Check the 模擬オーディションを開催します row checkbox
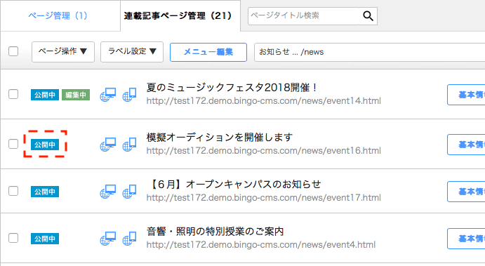Screen dimensions: 485x266 point(13,144)
